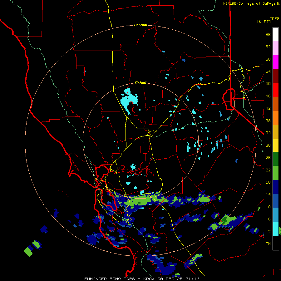This screenshot has height=281, width=281.
Task: Click the 46 scale value
Action: pyautogui.click(x=268, y=96)
